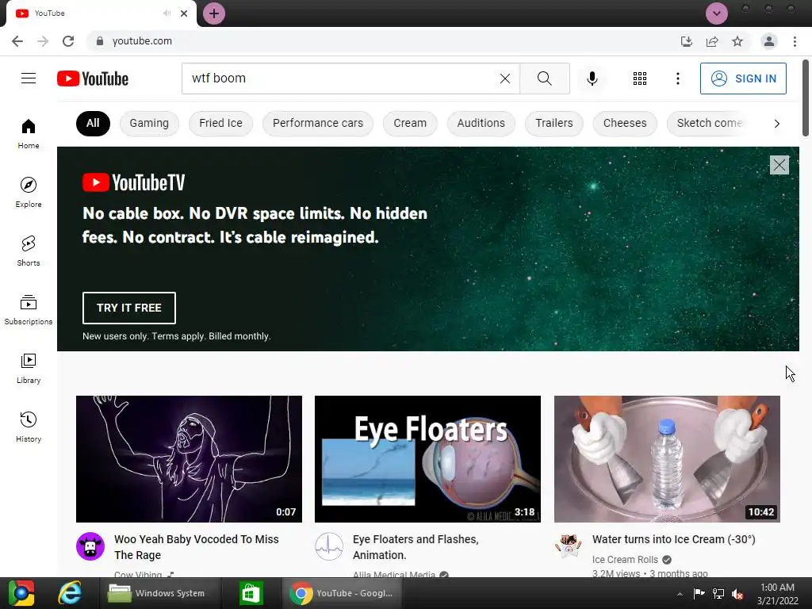Select the All filter chip
Viewport: 812px width, 609px height.
coord(93,123)
